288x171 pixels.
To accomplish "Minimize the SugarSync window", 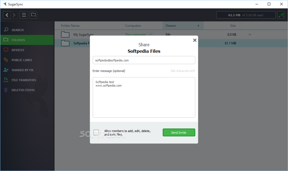I will pos(257,4).
